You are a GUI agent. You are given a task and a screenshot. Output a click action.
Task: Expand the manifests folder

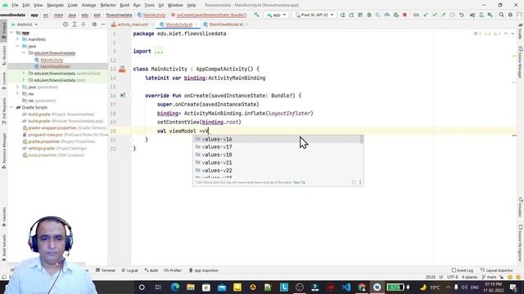[x=18, y=39]
